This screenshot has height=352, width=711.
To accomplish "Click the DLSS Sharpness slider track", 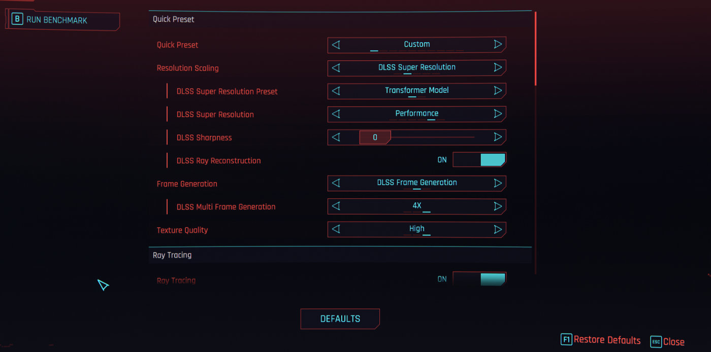I will pos(432,137).
